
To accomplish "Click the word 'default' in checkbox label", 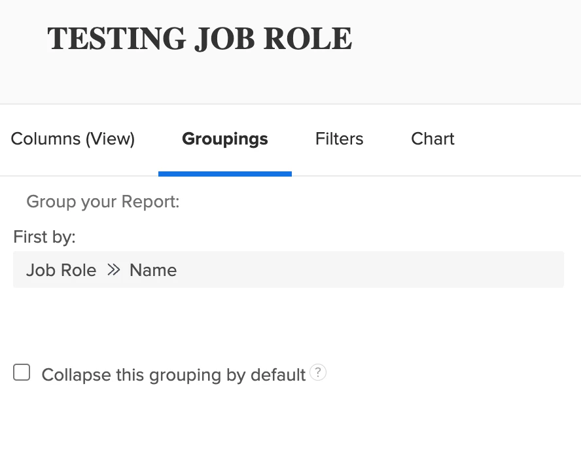I will point(279,375).
